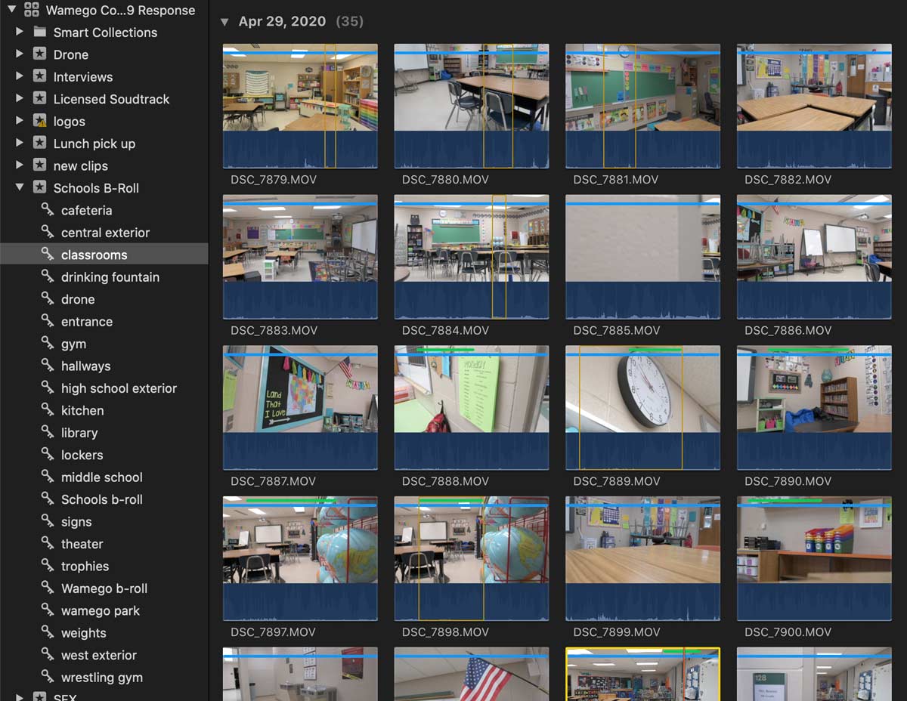Click the key icon next to gym

coord(48,343)
